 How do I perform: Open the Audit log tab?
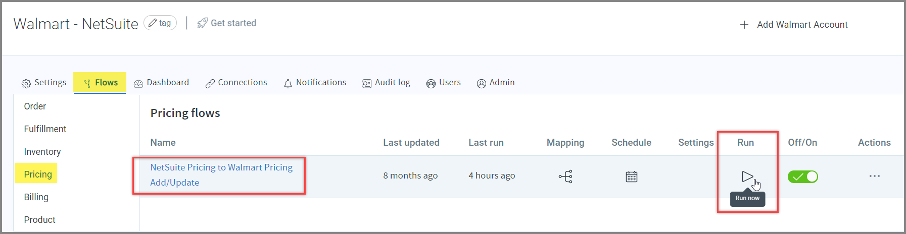tap(386, 83)
